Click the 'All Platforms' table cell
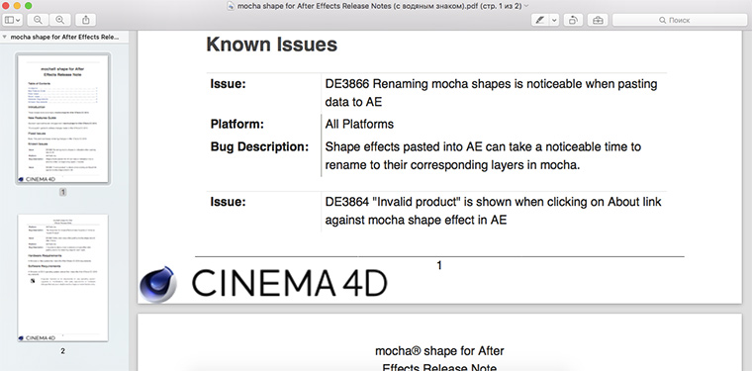The image size is (752, 371). [x=359, y=124]
